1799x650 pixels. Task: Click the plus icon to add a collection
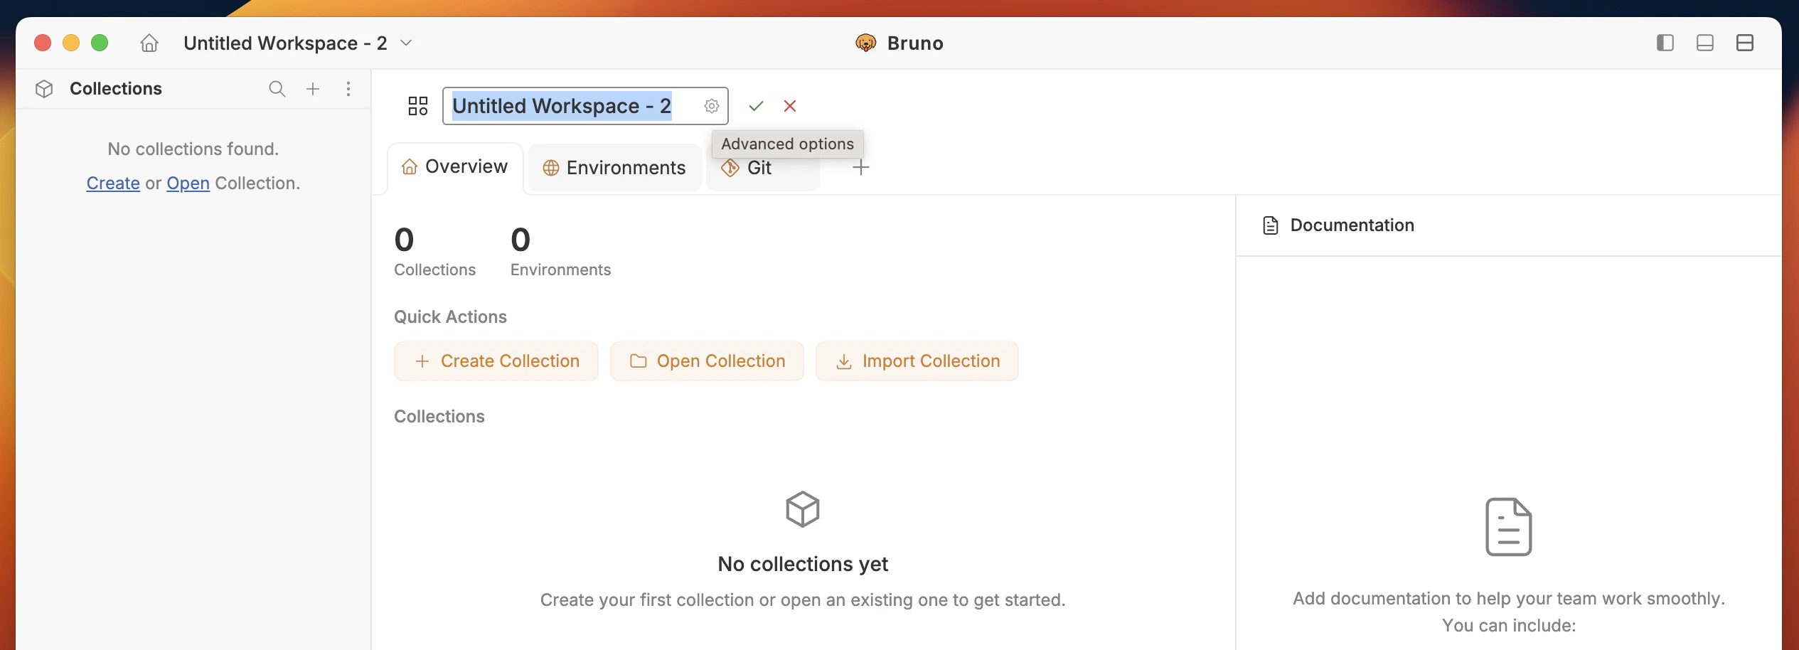point(313,89)
